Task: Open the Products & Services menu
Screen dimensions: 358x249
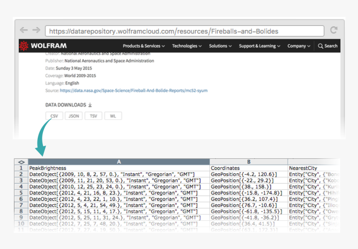Action: tap(144, 46)
